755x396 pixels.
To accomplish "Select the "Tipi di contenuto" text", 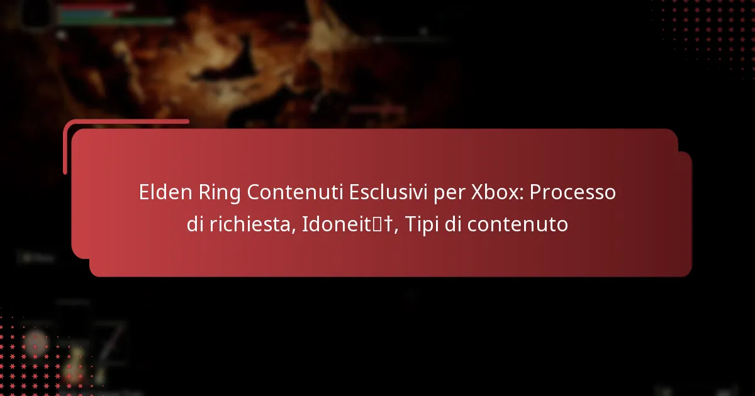I will (486, 224).
